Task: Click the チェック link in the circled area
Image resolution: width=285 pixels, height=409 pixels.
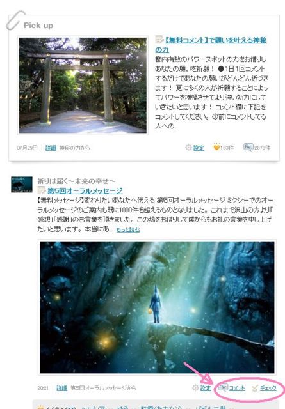Action: (268, 388)
